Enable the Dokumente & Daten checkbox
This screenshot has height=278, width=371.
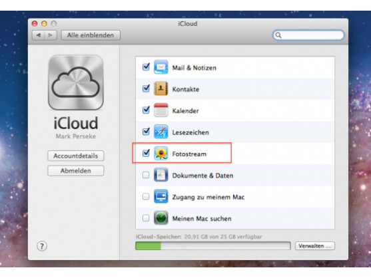point(146,175)
